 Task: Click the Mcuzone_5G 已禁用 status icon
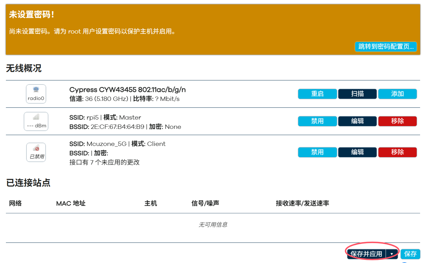click(x=36, y=152)
